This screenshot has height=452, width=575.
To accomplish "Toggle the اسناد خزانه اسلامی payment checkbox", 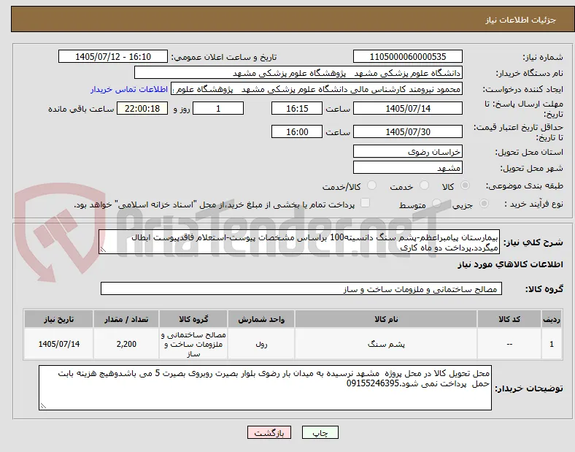I will tap(365, 203).
